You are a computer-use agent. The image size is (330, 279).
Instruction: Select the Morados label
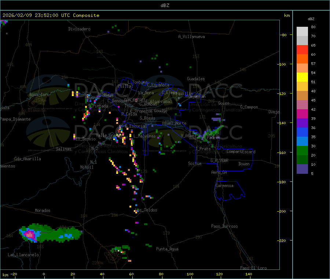(43, 210)
